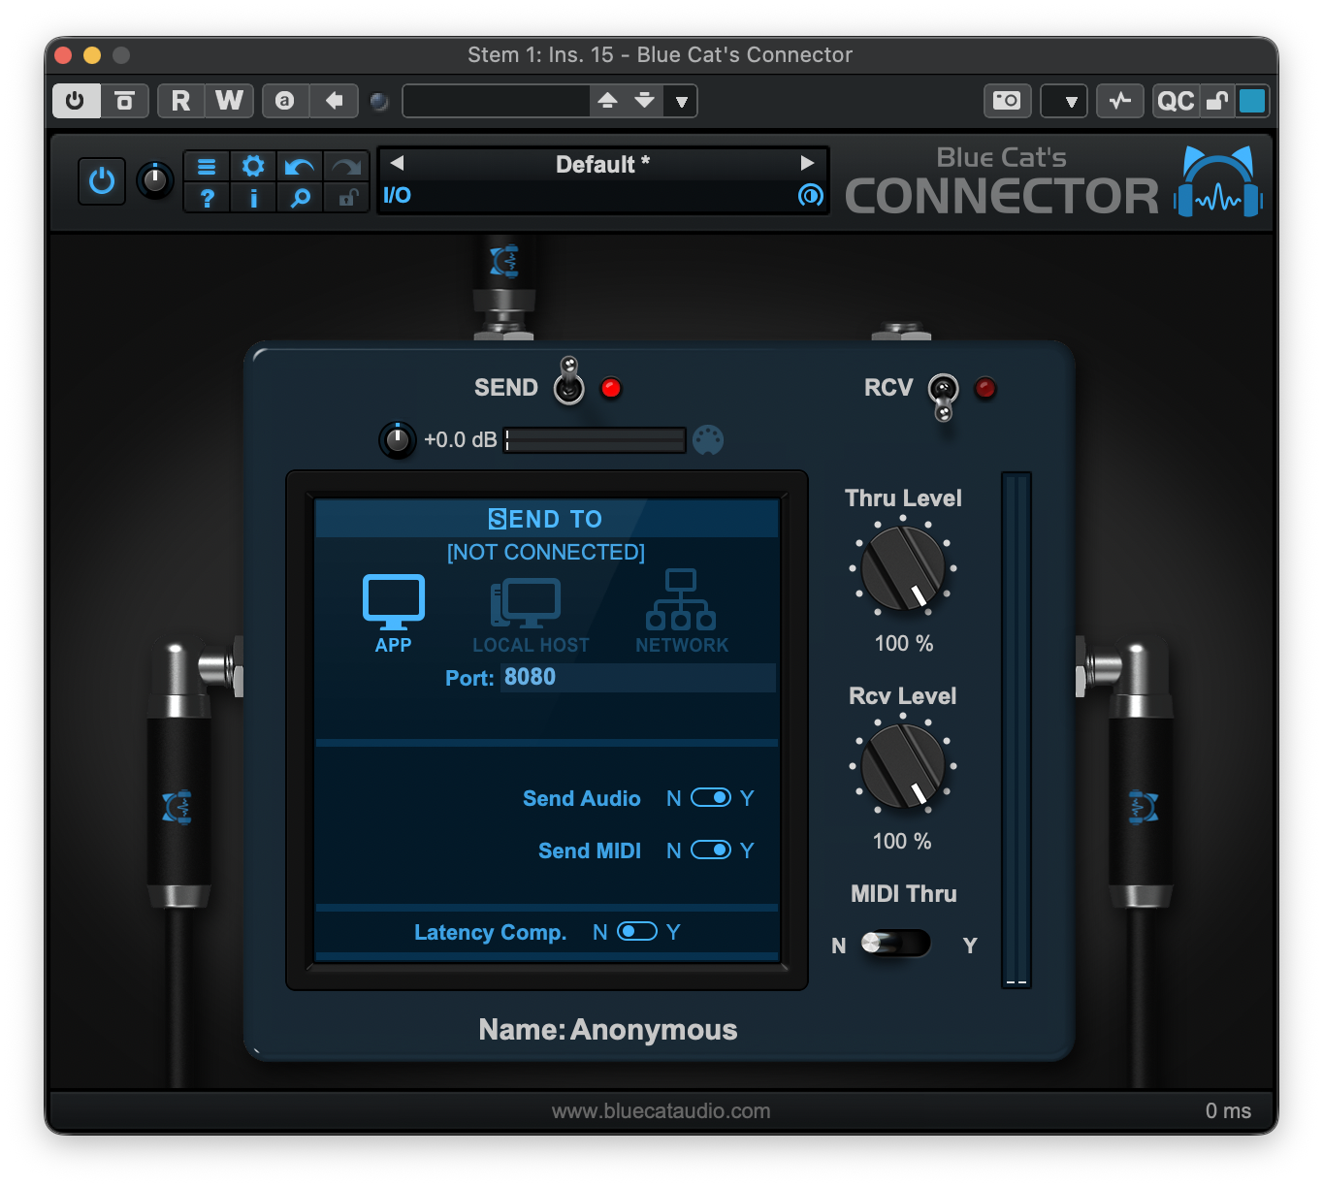The height and width of the screenshot is (1187, 1323).
Task: Select the APP destination icon
Action: point(394,613)
